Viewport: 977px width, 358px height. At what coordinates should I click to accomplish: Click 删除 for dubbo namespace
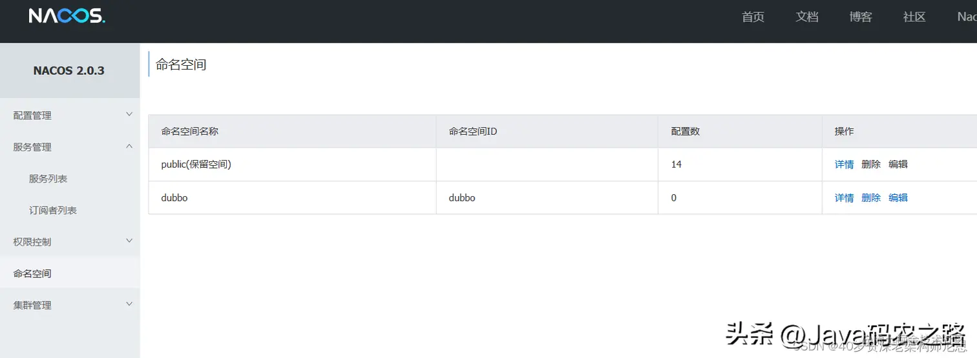[x=871, y=197]
